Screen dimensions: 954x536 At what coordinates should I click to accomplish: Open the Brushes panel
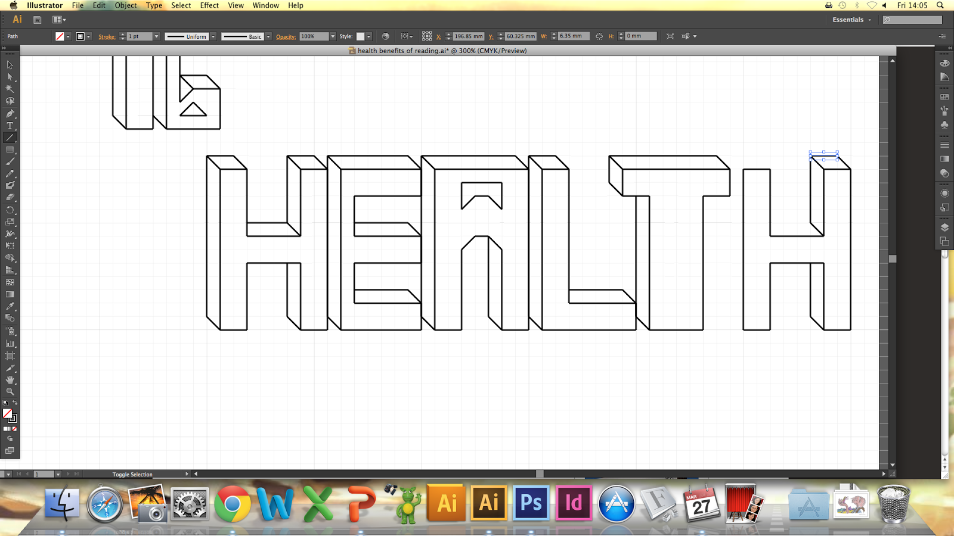(x=944, y=111)
